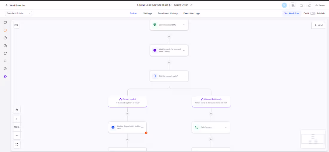Open the pie chart stats icon in the sidebar

5,38
